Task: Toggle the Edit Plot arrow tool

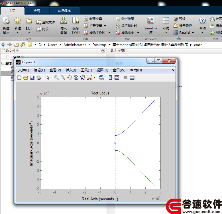Action: pyautogui.click(x=48, y=78)
